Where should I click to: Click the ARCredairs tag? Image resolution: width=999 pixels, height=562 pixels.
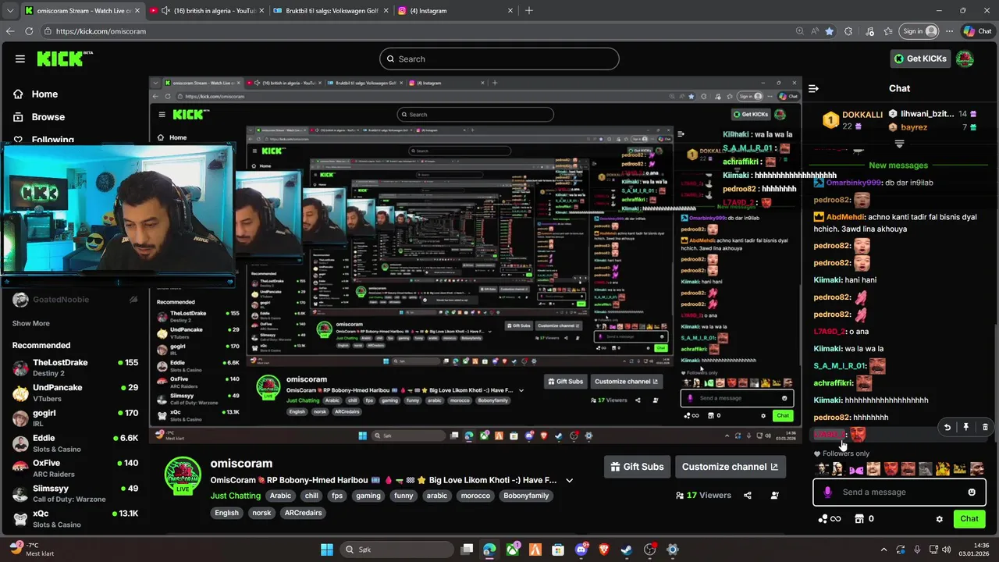[x=303, y=513]
